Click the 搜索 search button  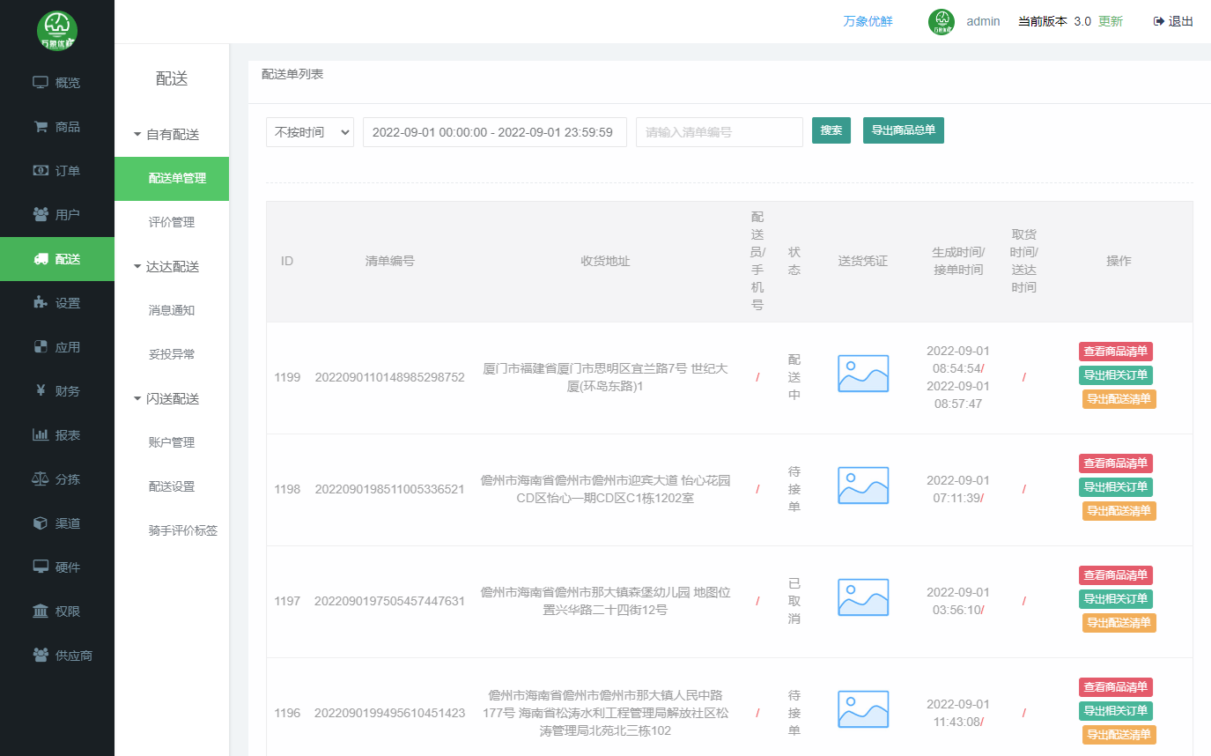coord(831,130)
